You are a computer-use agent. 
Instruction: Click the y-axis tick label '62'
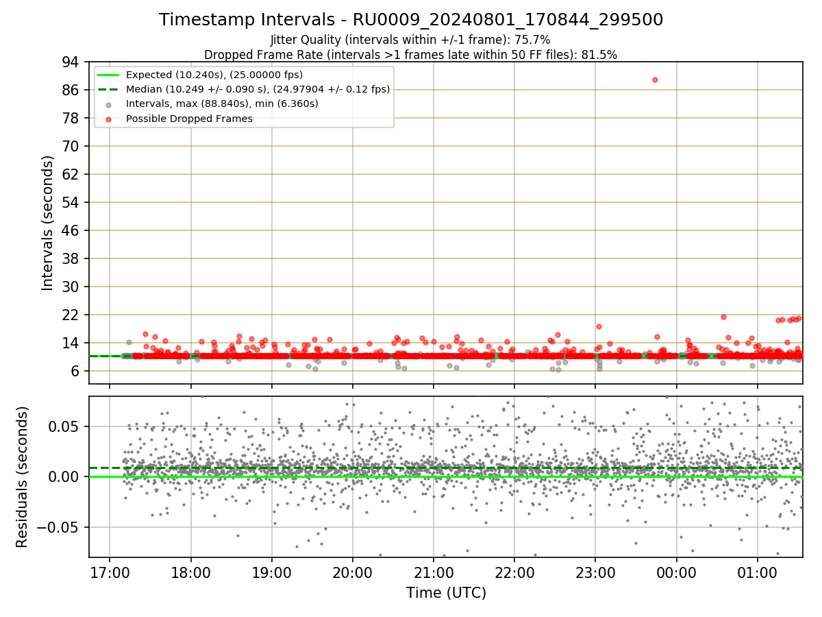coord(71,174)
